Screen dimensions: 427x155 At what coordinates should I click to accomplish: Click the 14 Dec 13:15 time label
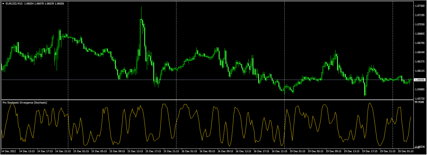[27, 151]
